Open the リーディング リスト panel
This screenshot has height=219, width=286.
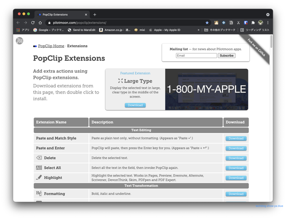pyautogui.click(x=255, y=30)
